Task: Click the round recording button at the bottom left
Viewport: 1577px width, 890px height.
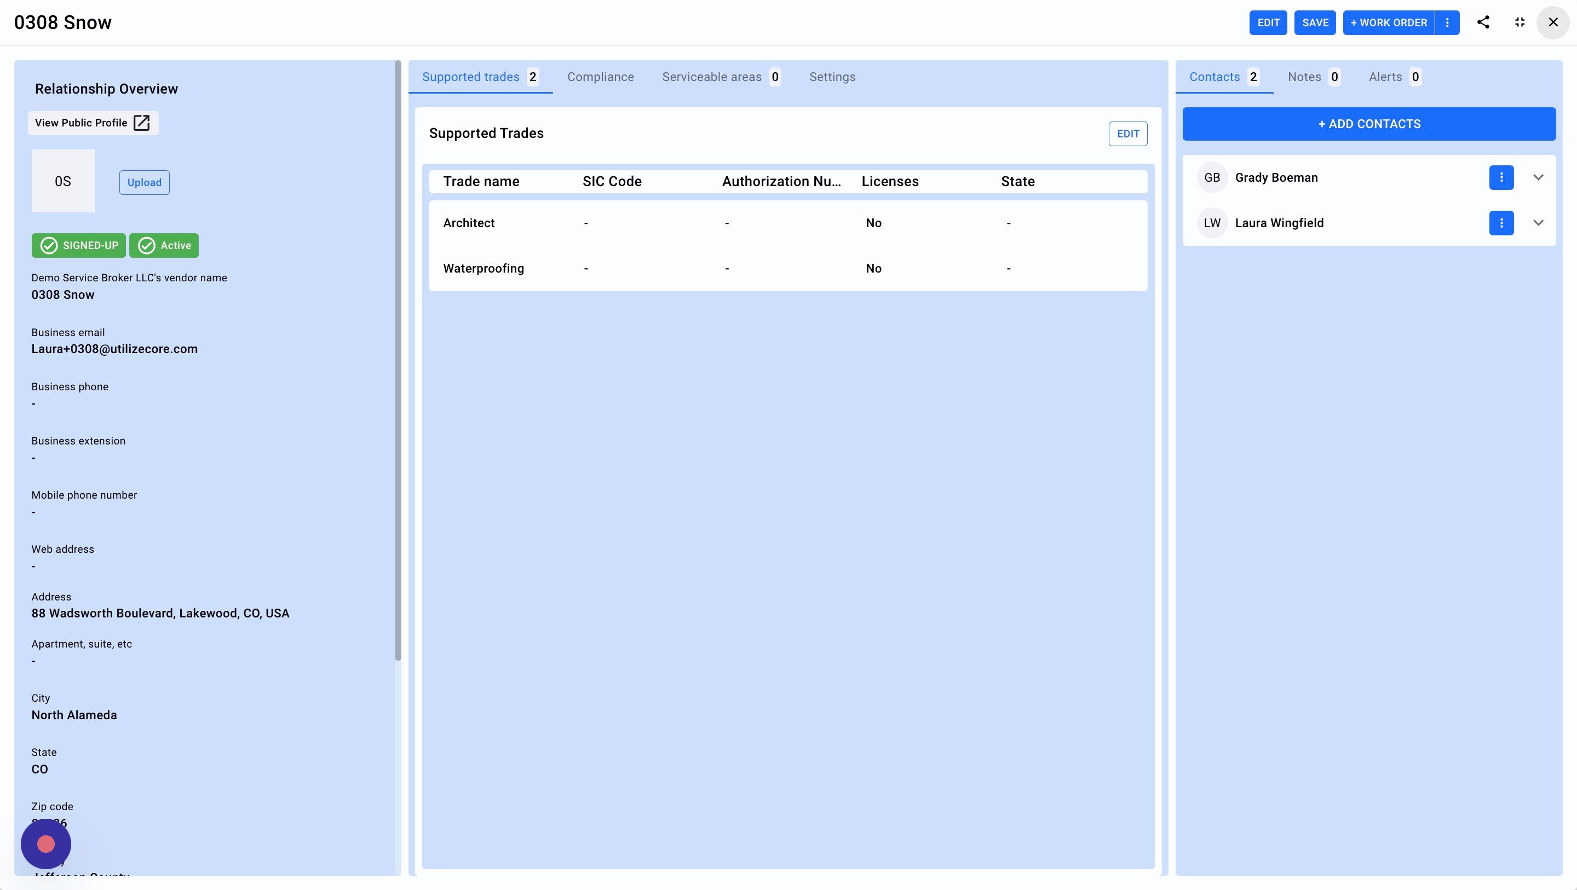Action: coord(46,844)
